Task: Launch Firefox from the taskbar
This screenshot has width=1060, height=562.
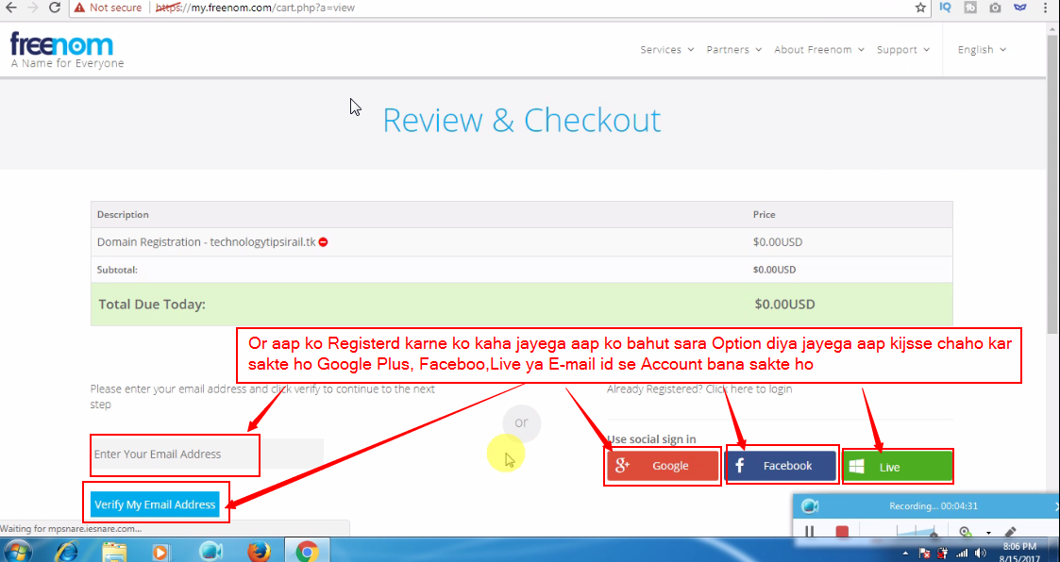Action: 259,552
